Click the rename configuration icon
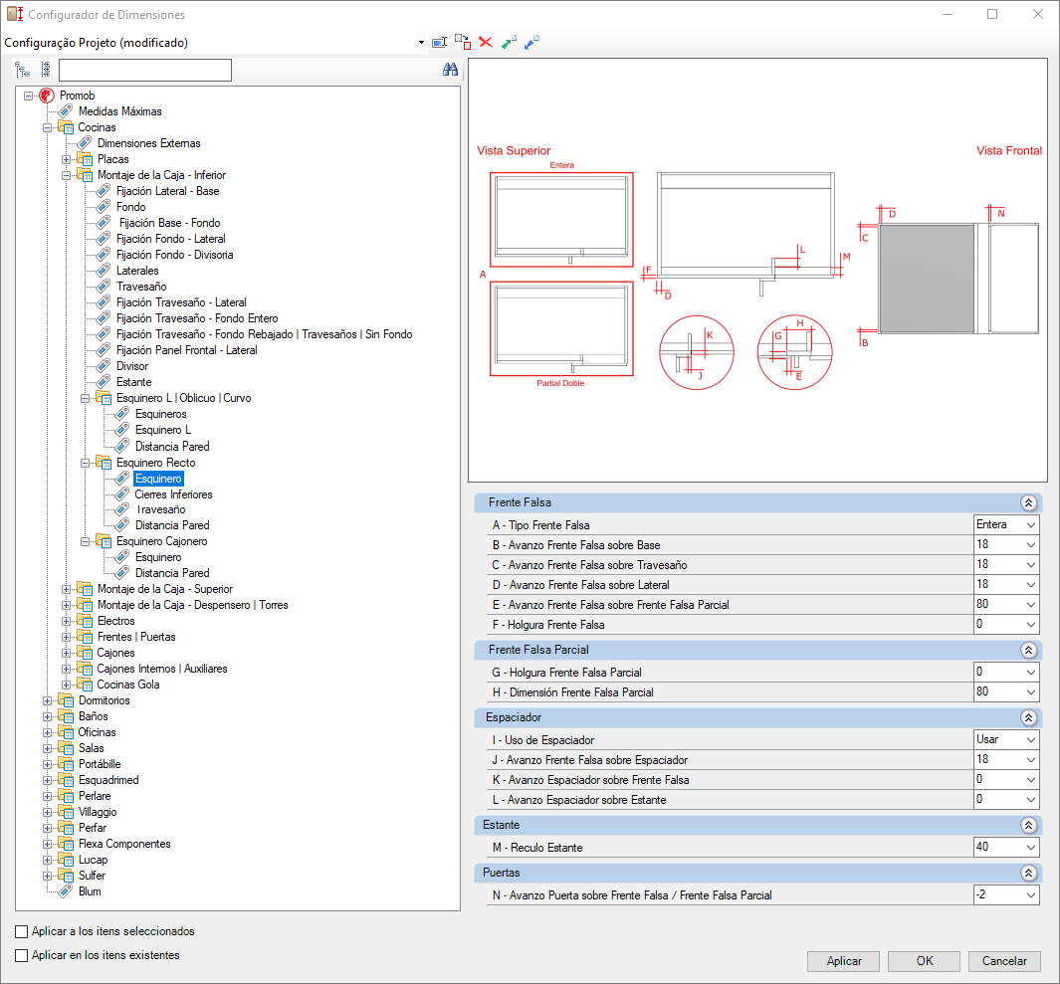Viewport: 1060px width, 984px height. (439, 43)
